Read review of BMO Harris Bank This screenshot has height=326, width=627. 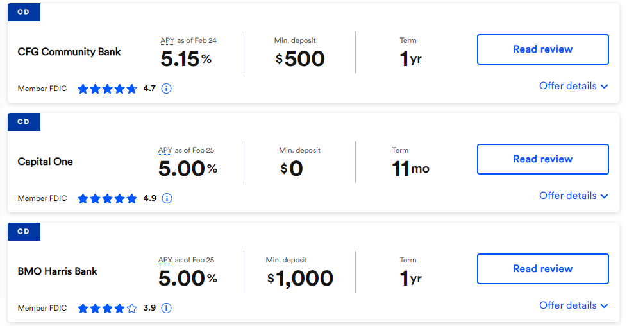tap(542, 269)
